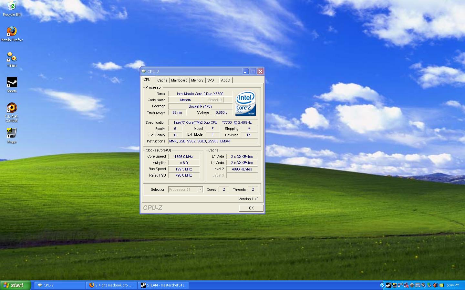This screenshot has height=290, width=465.
Task: Select the Trillian desktop shortcut
Action: [12, 59]
